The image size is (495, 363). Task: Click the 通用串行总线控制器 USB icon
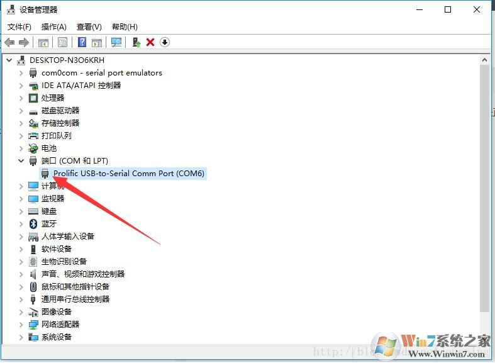[x=33, y=299]
